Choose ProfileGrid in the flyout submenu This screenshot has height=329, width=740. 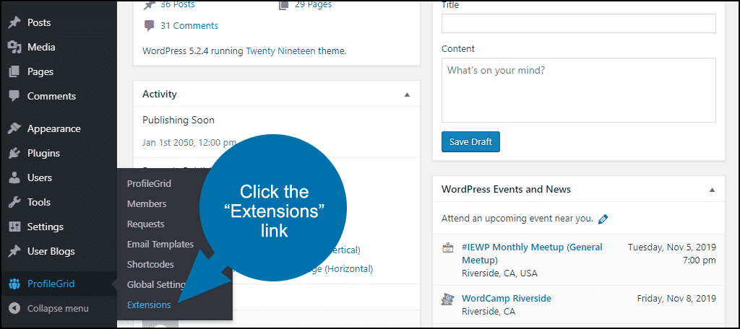click(149, 184)
